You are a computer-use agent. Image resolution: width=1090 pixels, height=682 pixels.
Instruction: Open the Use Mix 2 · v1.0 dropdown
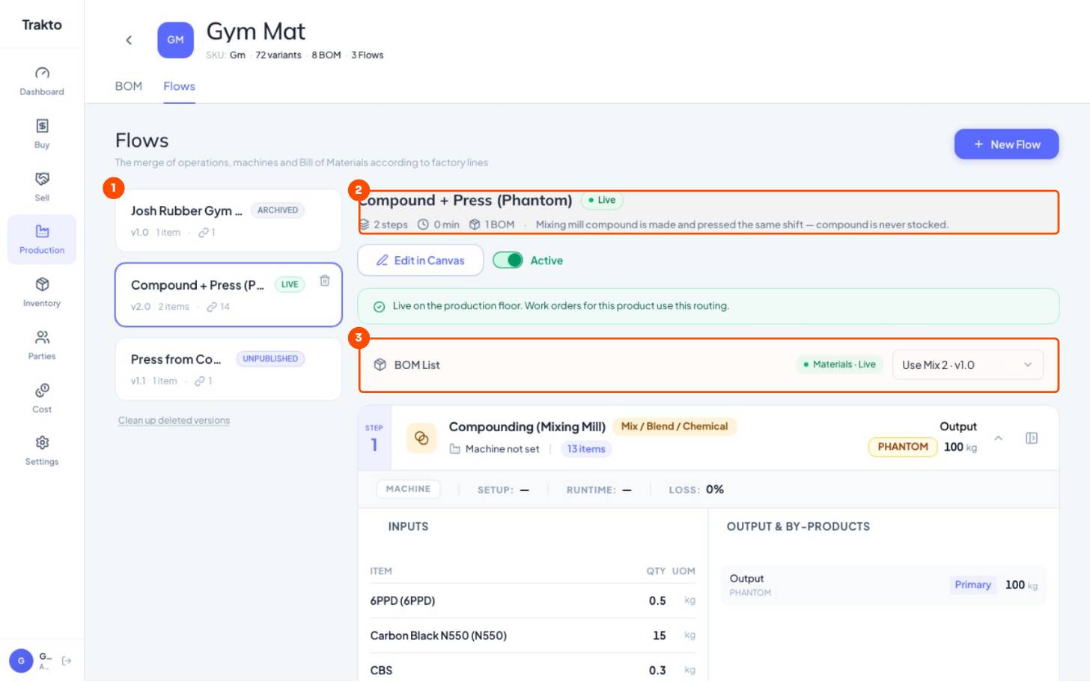point(967,365)
